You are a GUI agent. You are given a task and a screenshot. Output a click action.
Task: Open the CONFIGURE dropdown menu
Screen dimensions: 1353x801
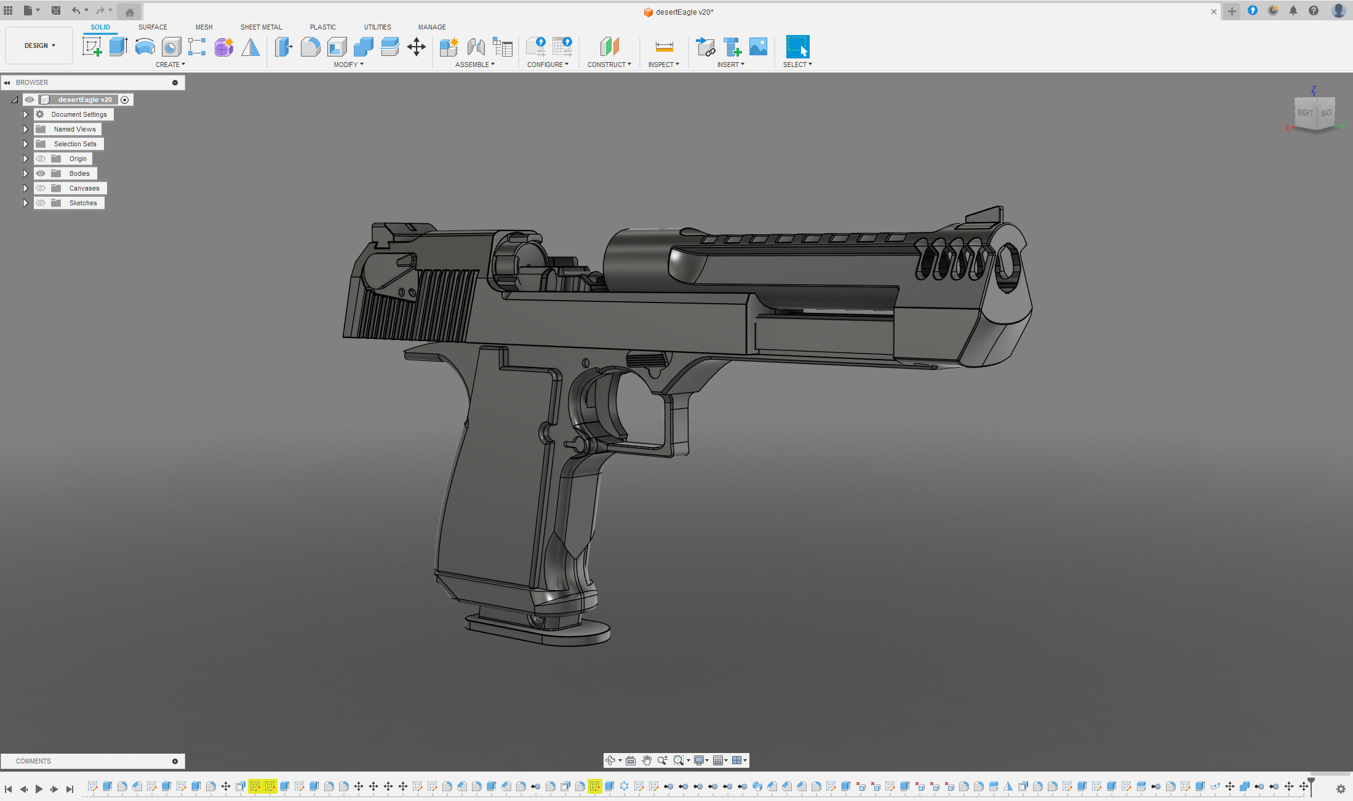click(x=548, y=65)
